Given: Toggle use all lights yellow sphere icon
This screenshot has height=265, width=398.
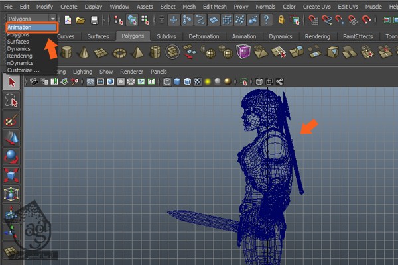Looking at the screenshot, I should tap(208, 81).
